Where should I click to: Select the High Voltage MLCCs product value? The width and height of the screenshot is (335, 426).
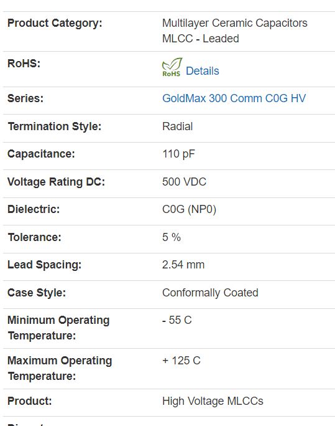point(213,401)
